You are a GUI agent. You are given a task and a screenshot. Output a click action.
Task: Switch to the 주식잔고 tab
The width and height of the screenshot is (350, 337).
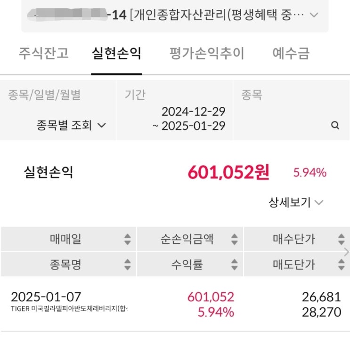(43, 53)
